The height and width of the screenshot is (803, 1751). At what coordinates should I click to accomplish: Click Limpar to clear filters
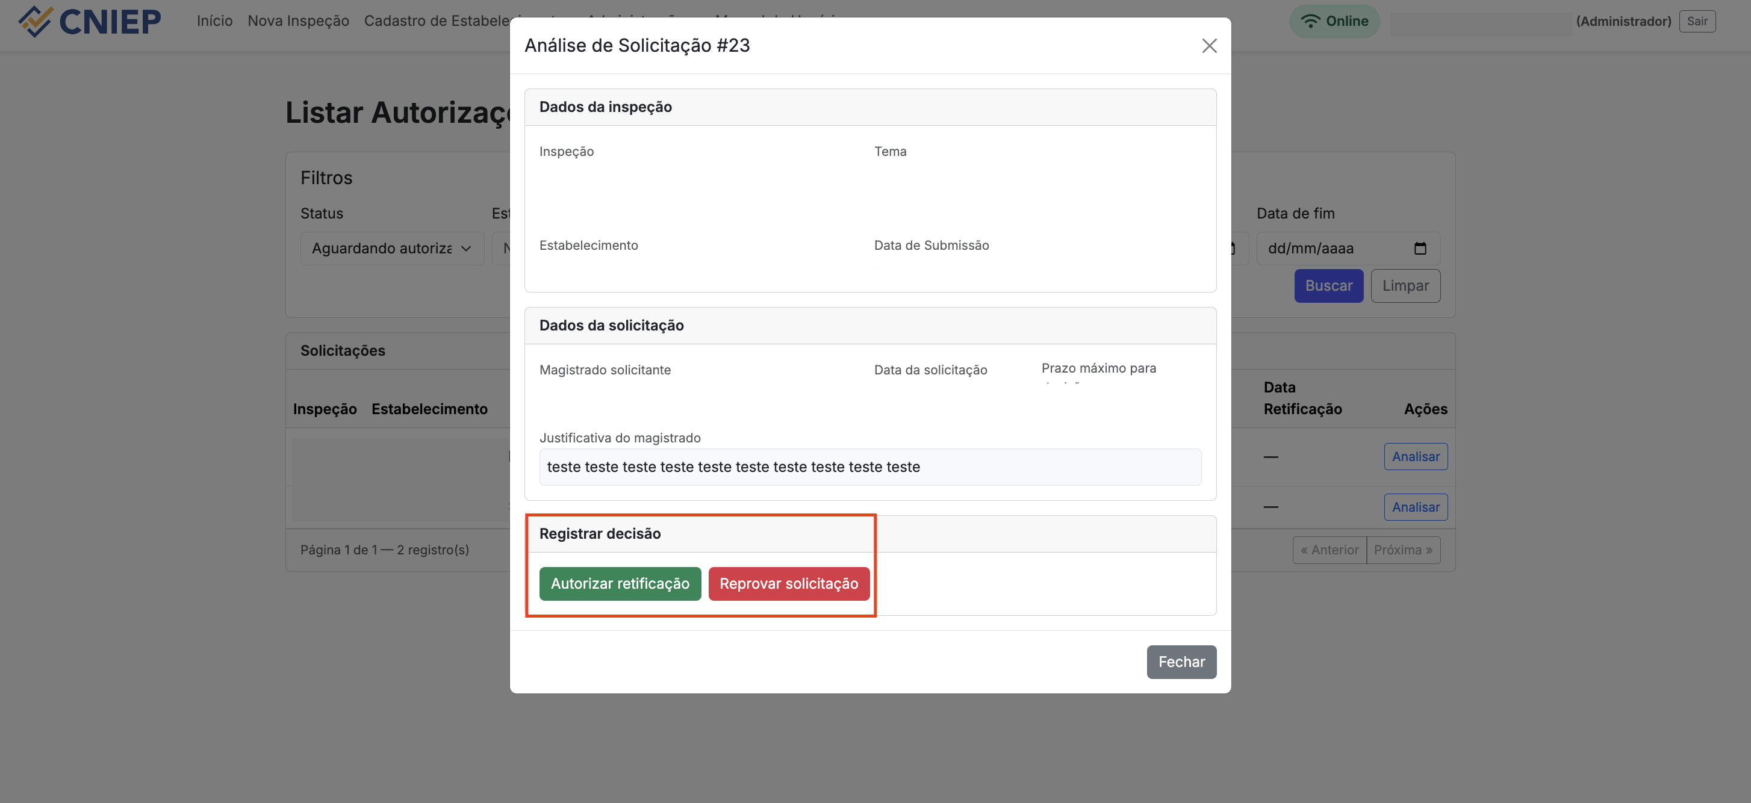click(1405, 286)
